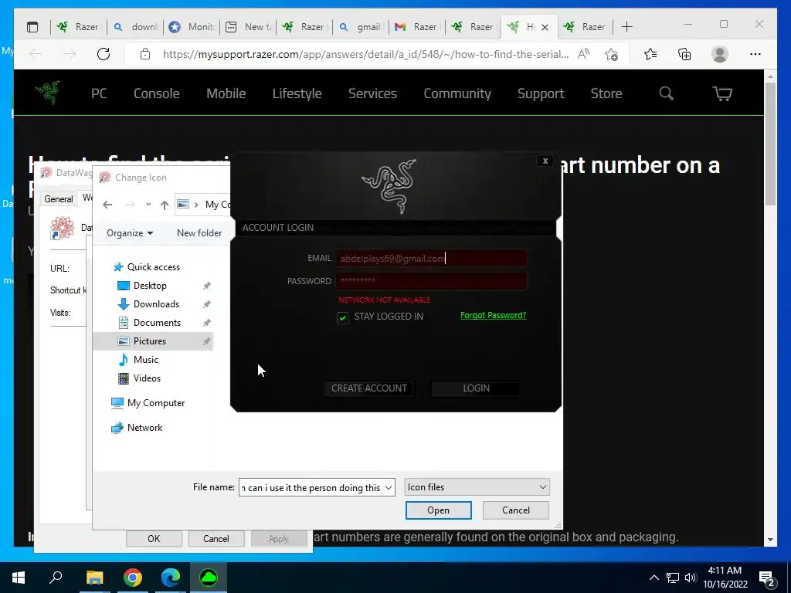Toggle the STAY LOGGED IN checkbox

click(x=342, y=317)
